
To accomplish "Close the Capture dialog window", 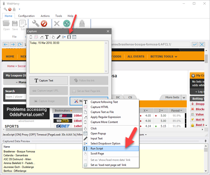I will [x=108, y=31].
